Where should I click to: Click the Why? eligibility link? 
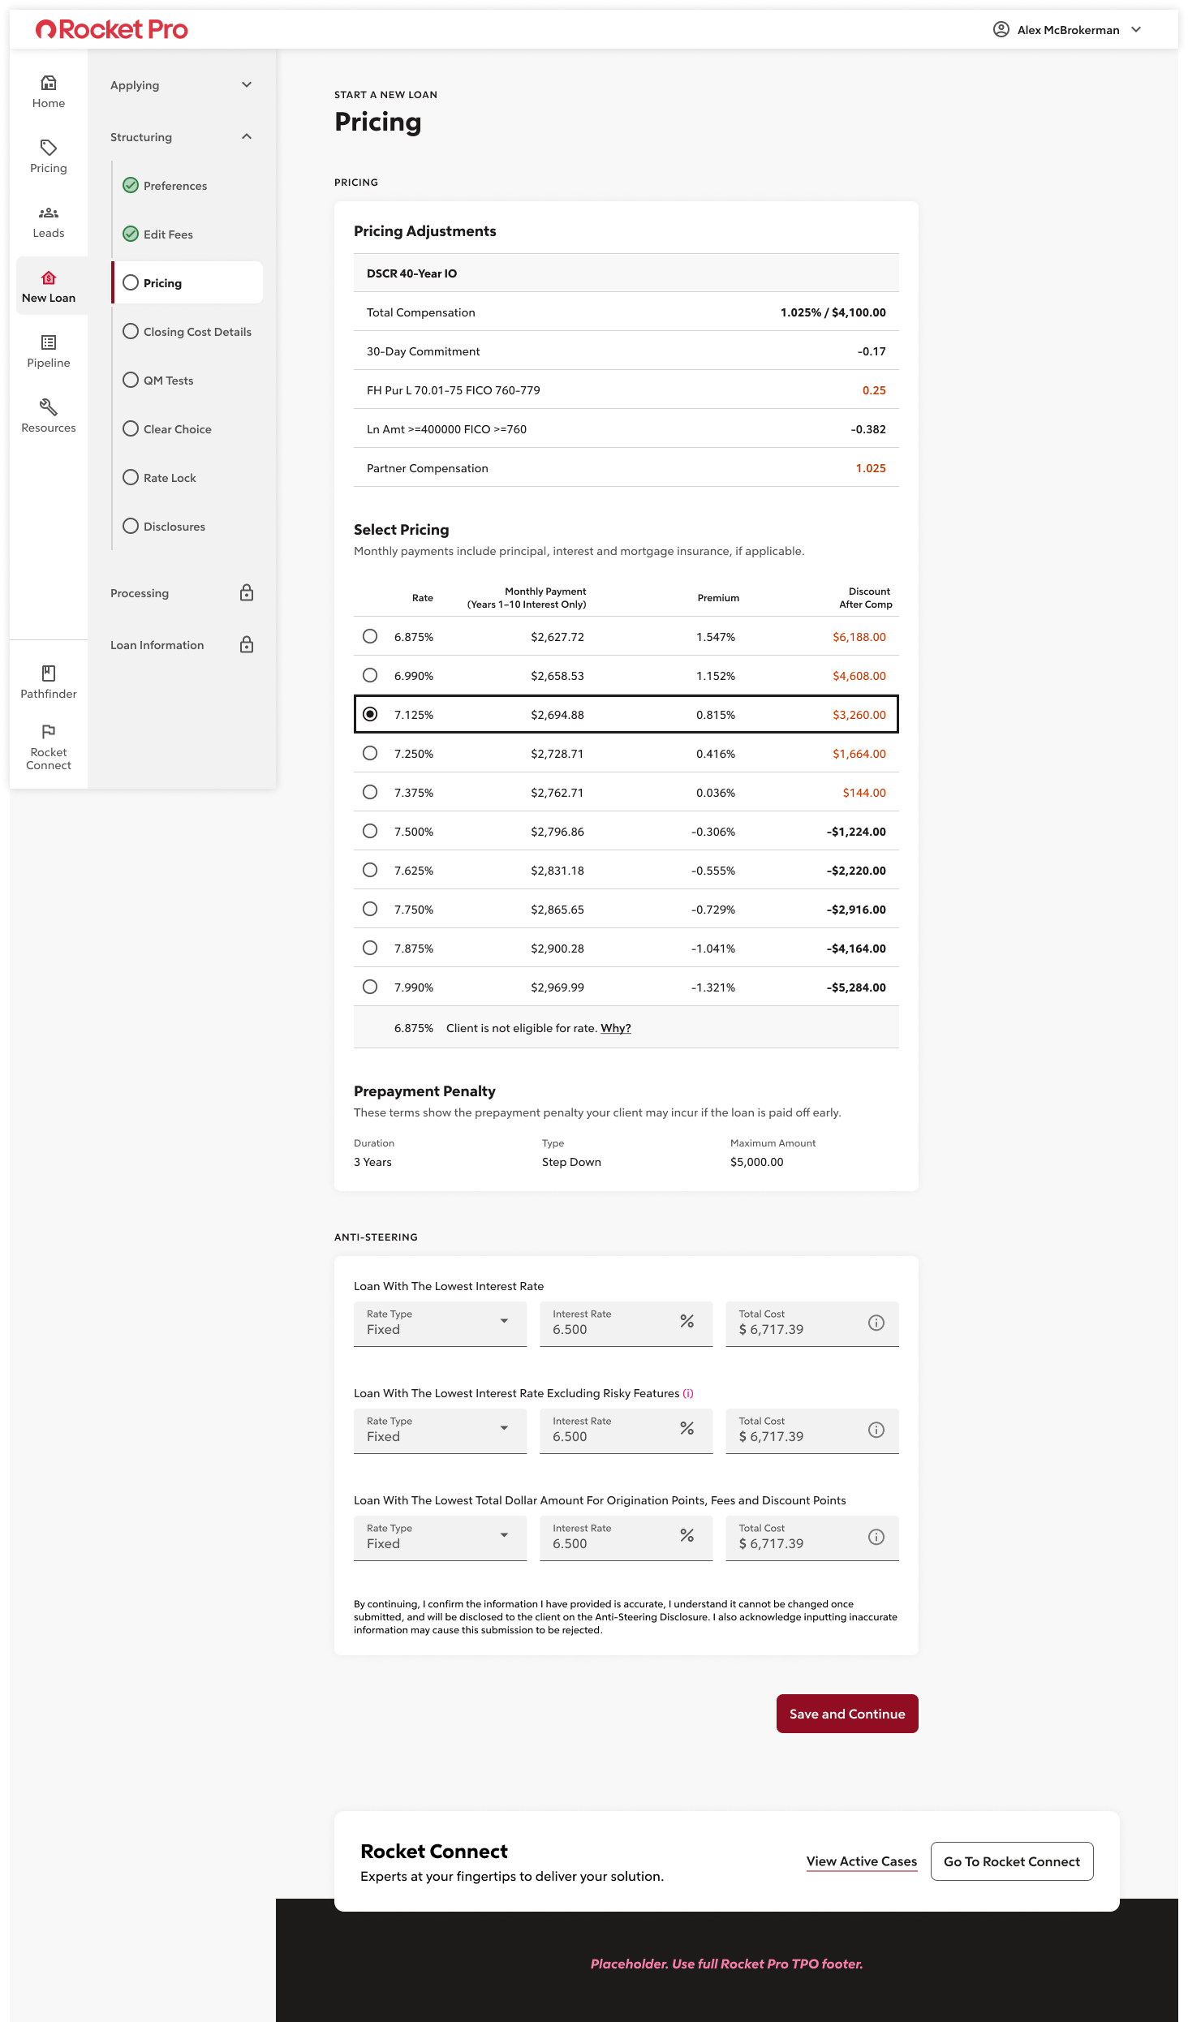click(x=616, y=1028)
